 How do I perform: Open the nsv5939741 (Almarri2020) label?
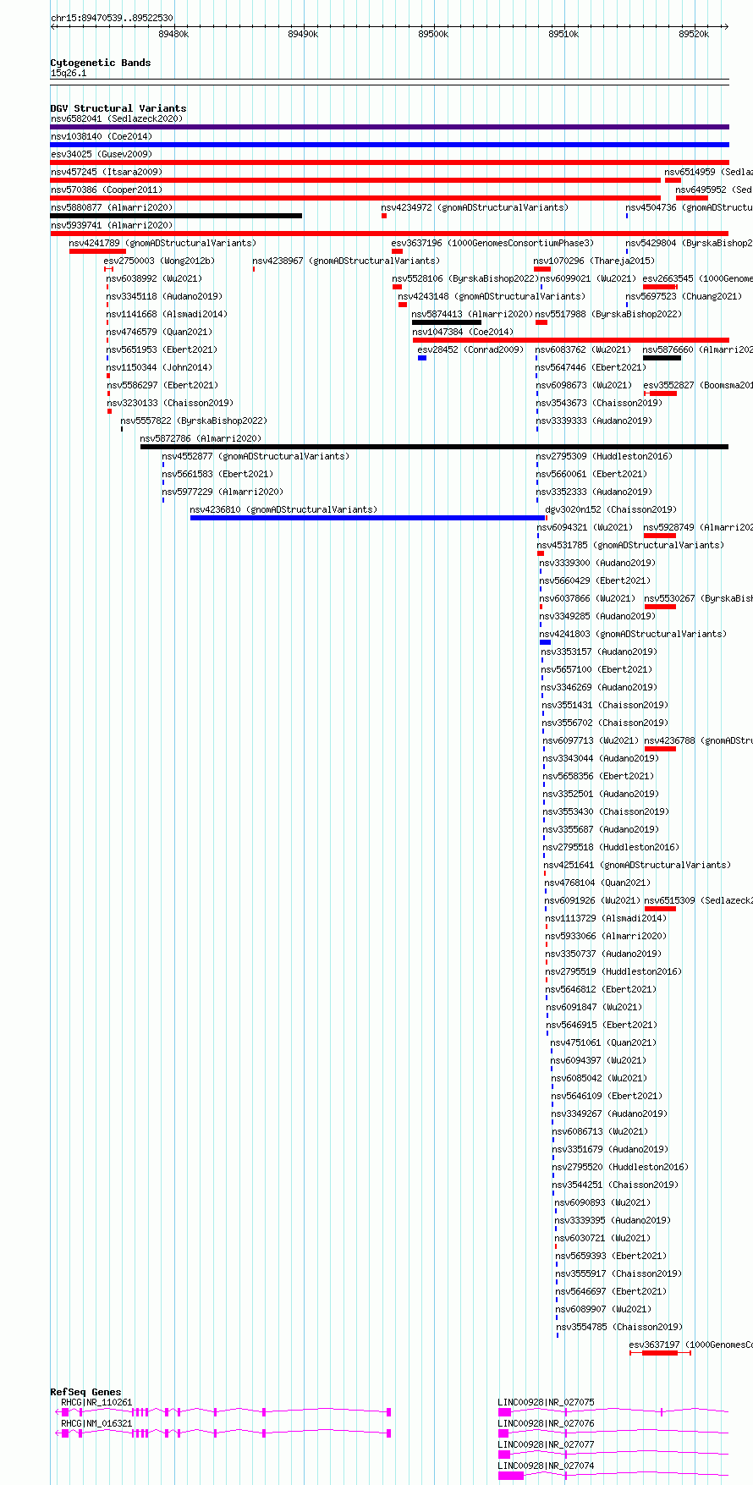[112, 225]
